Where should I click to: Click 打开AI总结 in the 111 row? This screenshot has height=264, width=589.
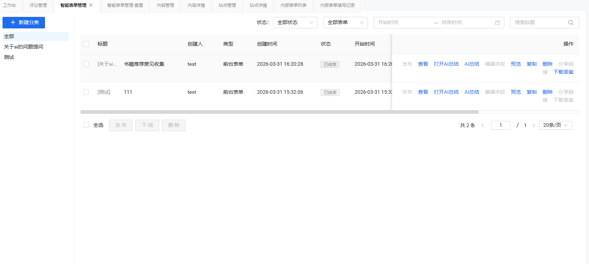(x=446, y=92)
